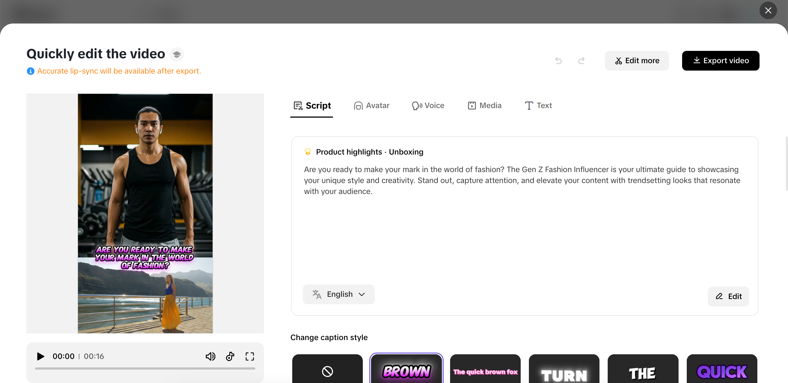Screen dimensions: 788x383
Task: Play the video preview
Action: 40,356
